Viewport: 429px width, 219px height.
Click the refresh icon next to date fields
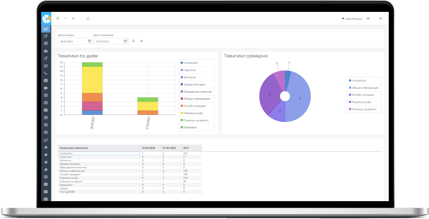(134, 41)
